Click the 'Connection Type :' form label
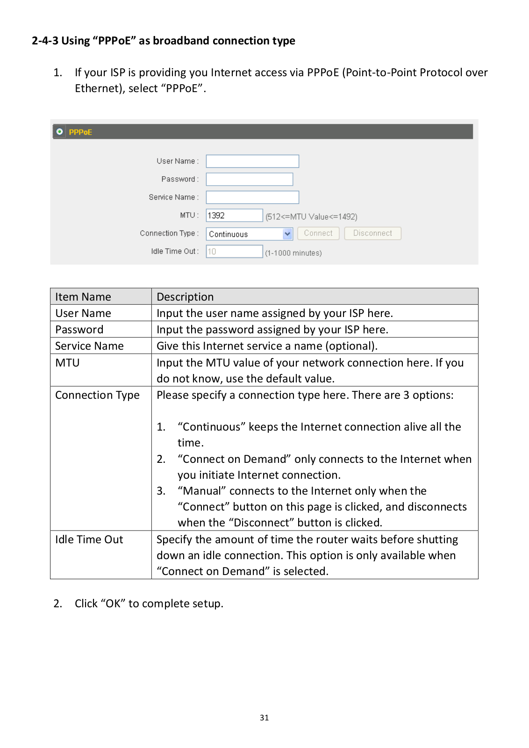Screen dimensions: 529x748 (x=169, y=233)
